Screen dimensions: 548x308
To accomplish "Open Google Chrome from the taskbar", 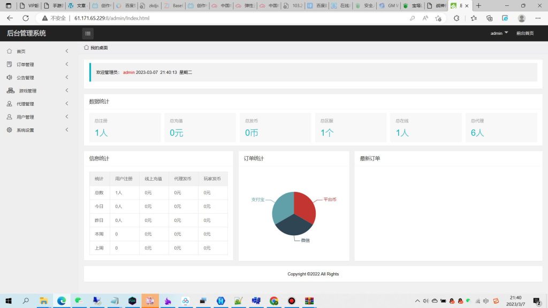I will click(273, 301).
